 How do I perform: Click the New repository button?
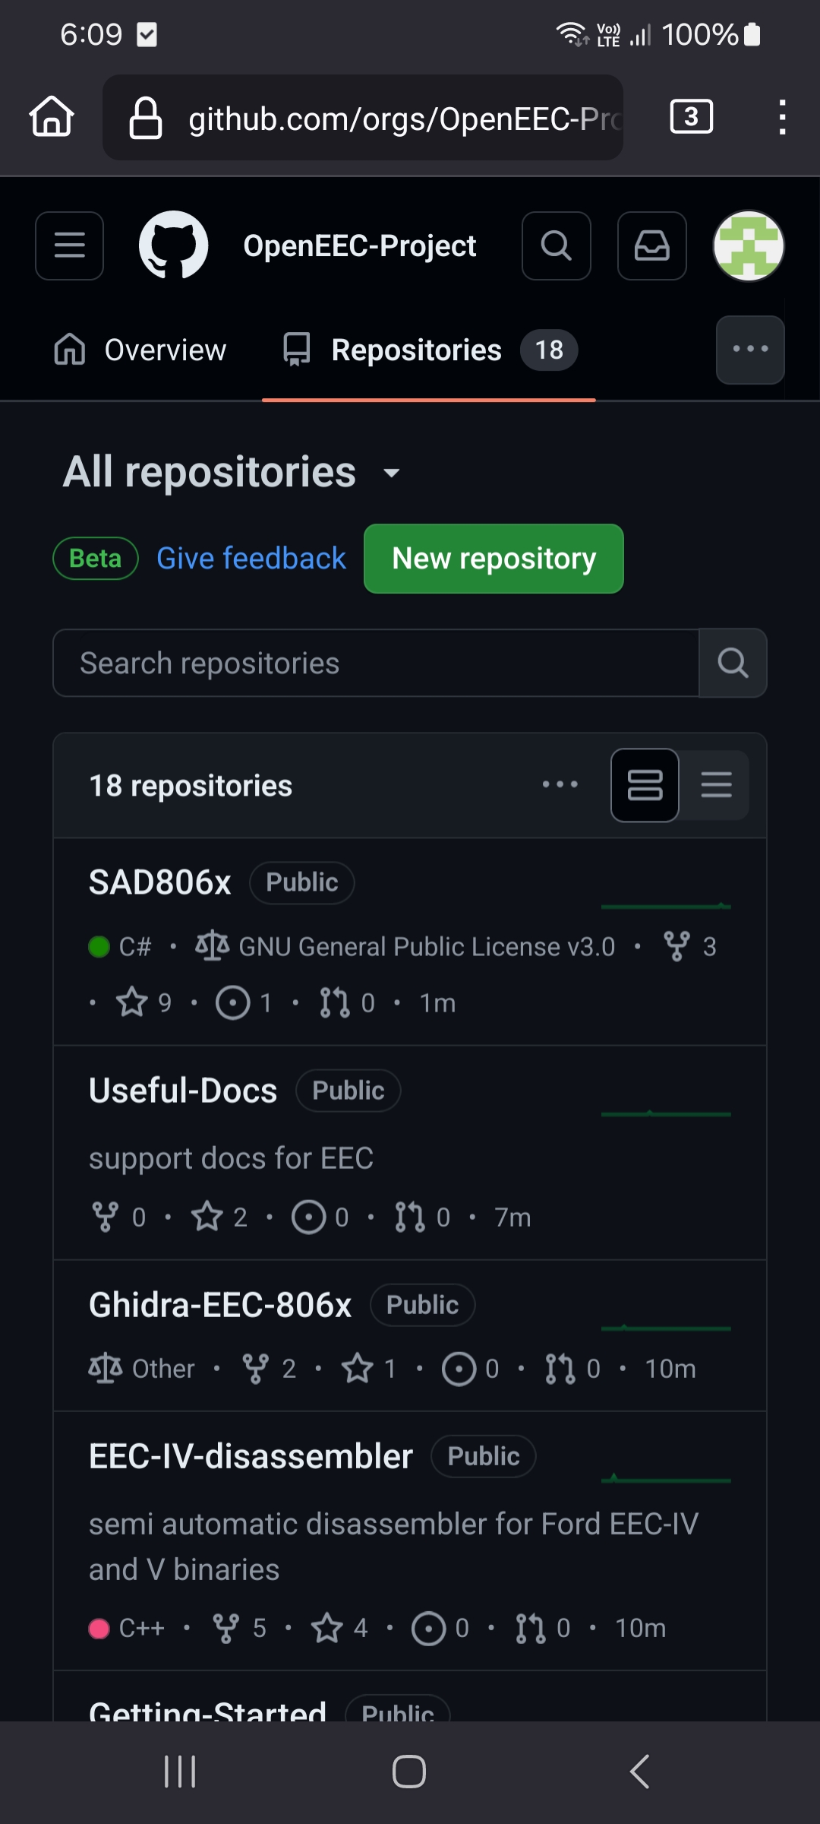[494, 559]
